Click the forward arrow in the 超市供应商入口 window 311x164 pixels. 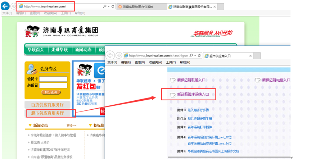pyautogui.click(x=119, y=55)
